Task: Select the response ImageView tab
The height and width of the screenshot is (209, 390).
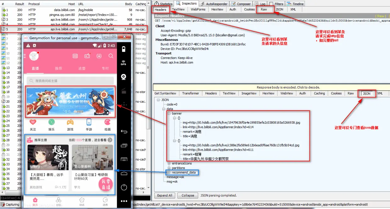Action: 249,93
